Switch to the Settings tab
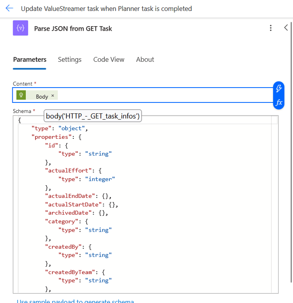Image resolution: width=293 pixels, height=303 pixels. pos(70,60)
